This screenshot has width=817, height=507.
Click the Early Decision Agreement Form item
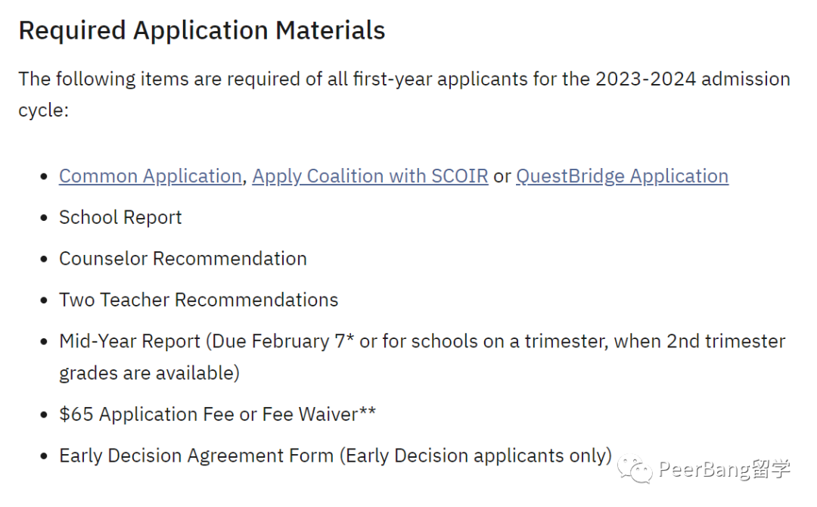pyautogui.click(x=336, y=456)
